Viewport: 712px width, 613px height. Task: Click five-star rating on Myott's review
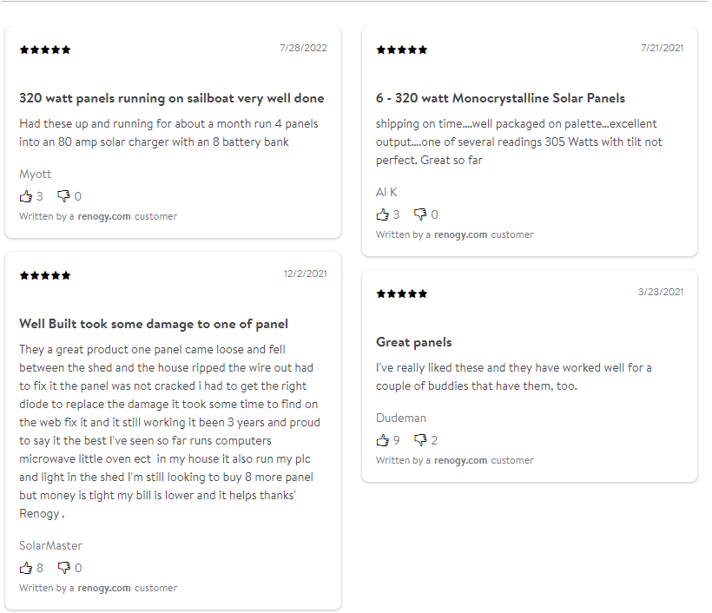[x=45, y=49]
